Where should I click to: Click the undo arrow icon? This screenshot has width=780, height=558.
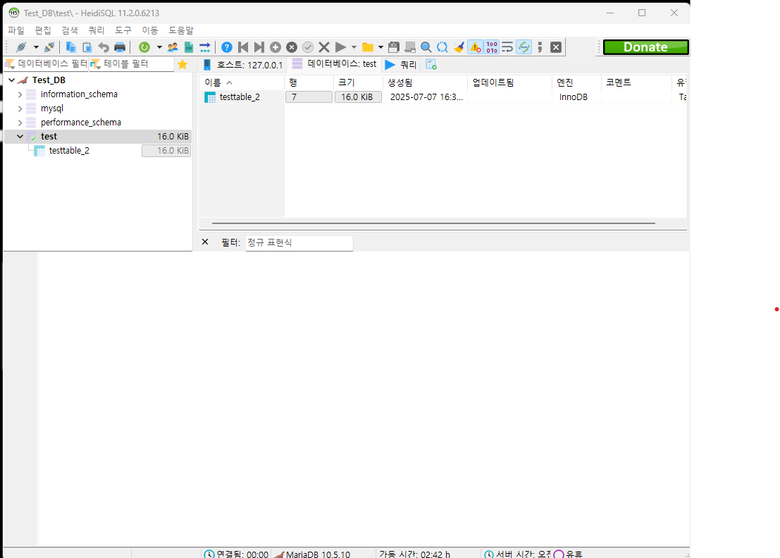point(104,47)
